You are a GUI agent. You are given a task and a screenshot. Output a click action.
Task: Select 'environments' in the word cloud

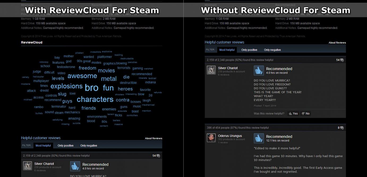click(x=97, y=117)
